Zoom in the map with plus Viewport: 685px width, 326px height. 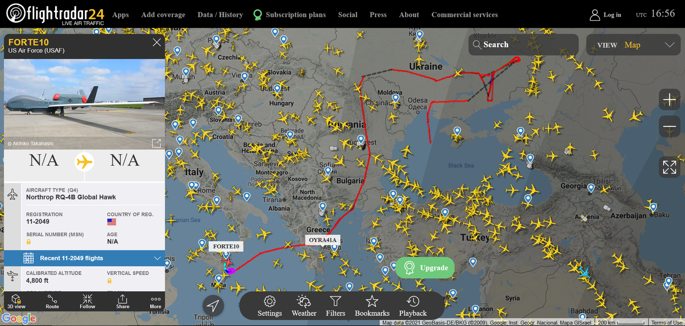(x=669, y=100)
